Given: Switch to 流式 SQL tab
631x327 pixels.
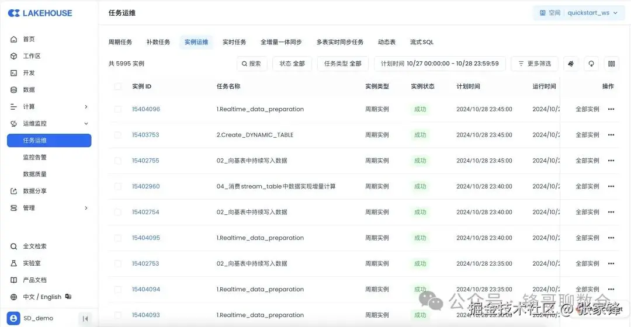Looking at the screenshot, I should click(x=422, y=42).
